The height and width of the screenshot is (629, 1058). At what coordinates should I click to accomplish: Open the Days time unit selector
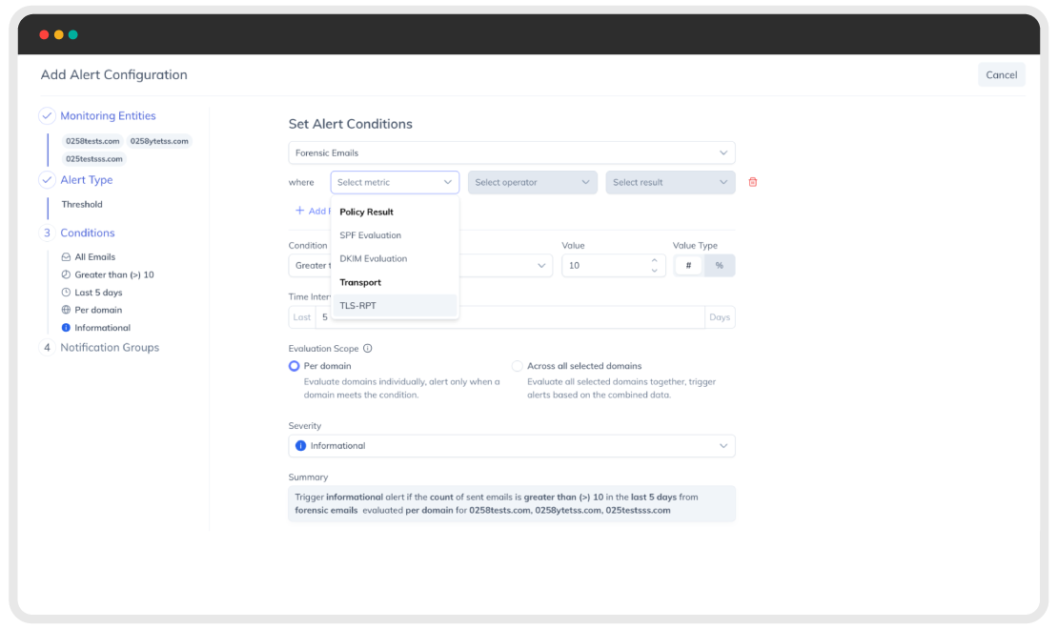pyautogui.click(x=720, y=317)
